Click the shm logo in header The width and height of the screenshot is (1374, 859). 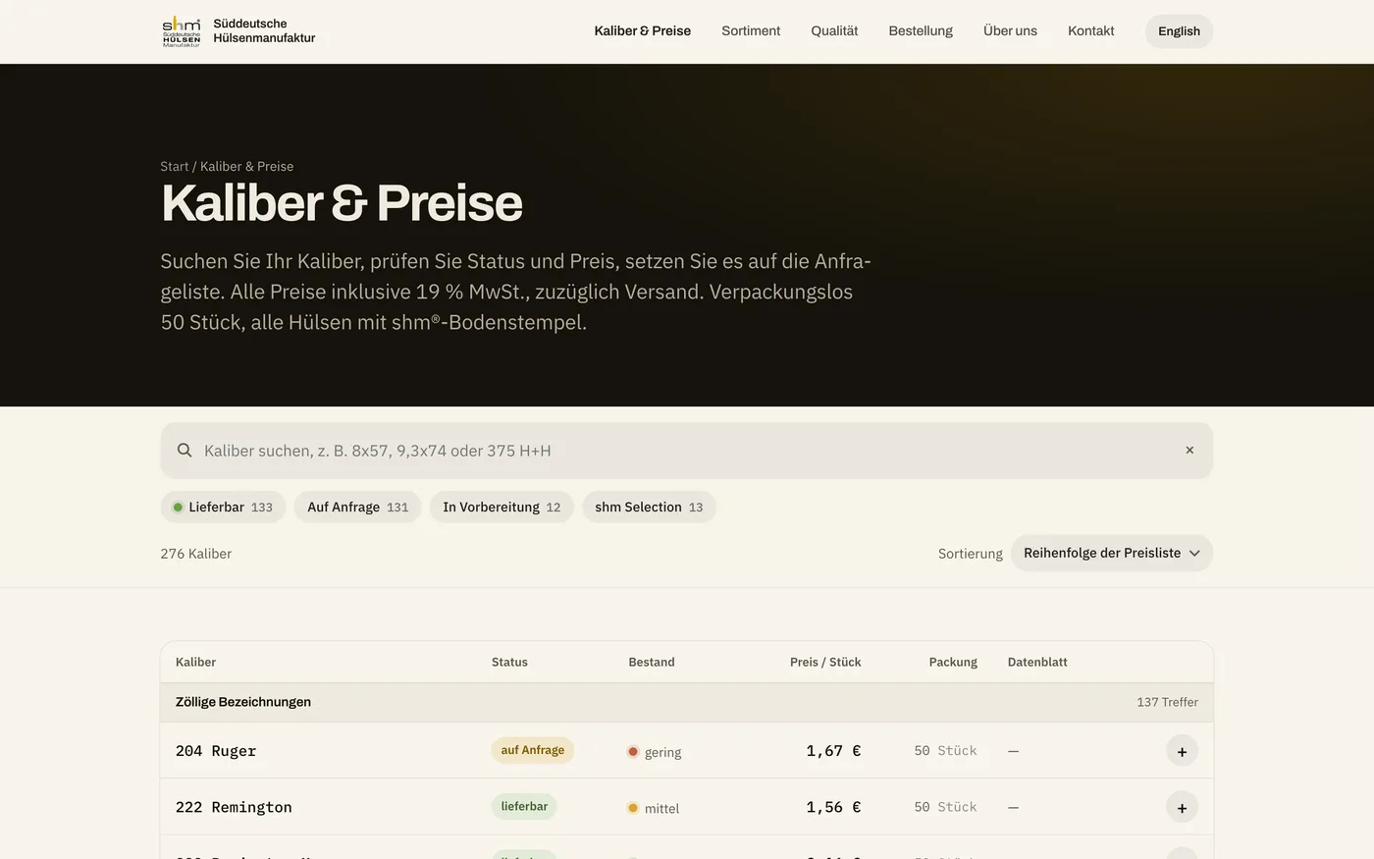[182, 31]
